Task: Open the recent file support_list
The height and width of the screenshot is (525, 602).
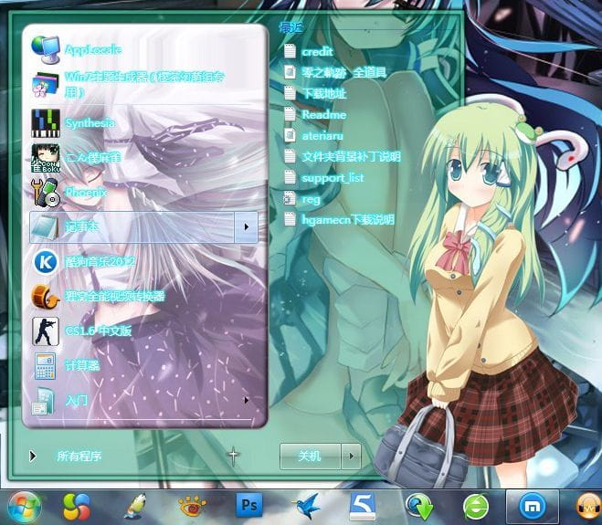Action: click(x=332, y=177)
